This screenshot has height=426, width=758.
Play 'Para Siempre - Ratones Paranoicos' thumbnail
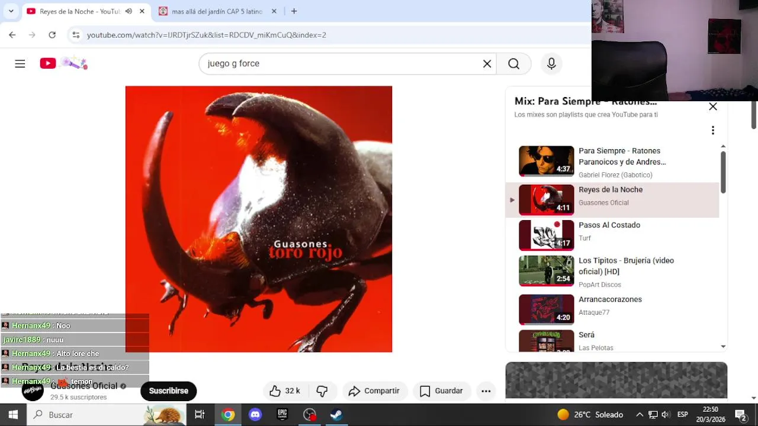(x=546, y=161)
